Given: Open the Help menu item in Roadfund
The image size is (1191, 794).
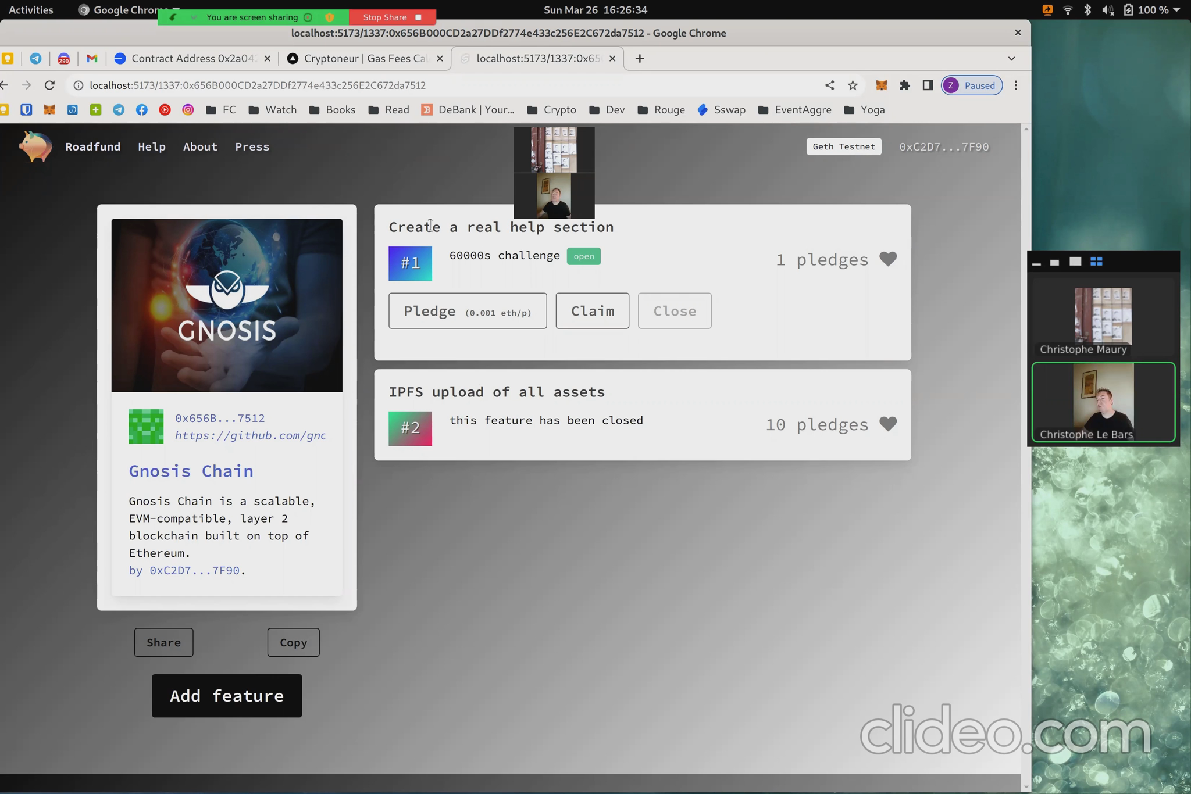Looking at the screenshot, I should click(152, 146).
